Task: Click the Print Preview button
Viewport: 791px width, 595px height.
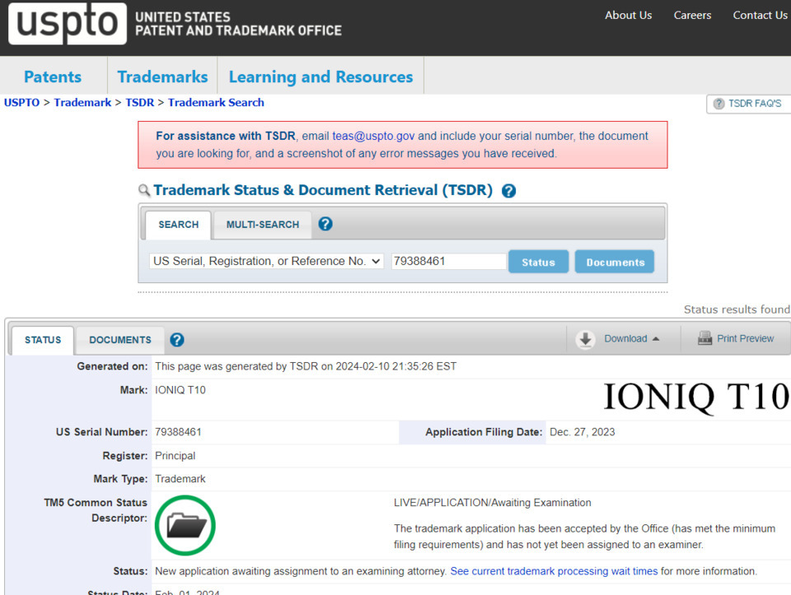Action: click(x=736, y=338)
